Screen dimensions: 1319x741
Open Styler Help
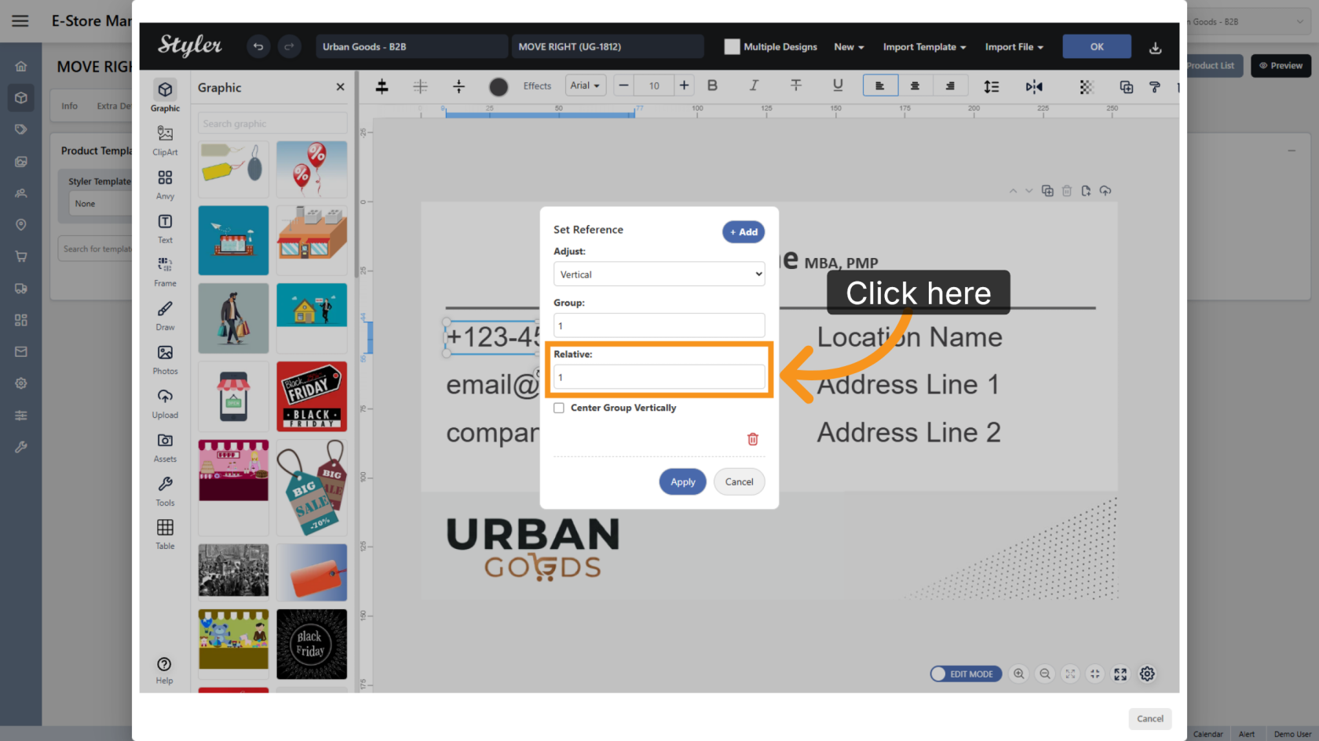pos(164,670)
